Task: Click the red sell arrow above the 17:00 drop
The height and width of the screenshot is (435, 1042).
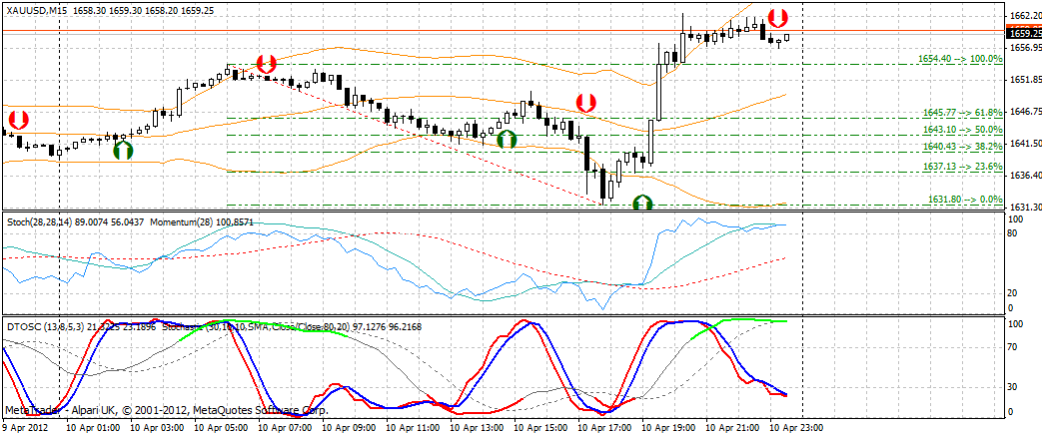Action: 586,103
